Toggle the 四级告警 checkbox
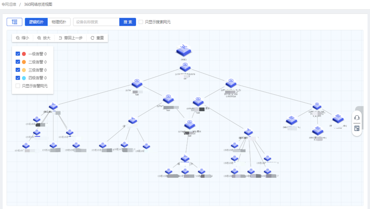Image resolution: width=370 pixels, height=209 pixels. [x=18, y=78]
